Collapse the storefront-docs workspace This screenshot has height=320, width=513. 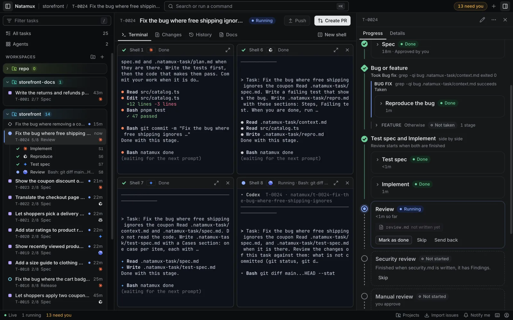[7, 82]
